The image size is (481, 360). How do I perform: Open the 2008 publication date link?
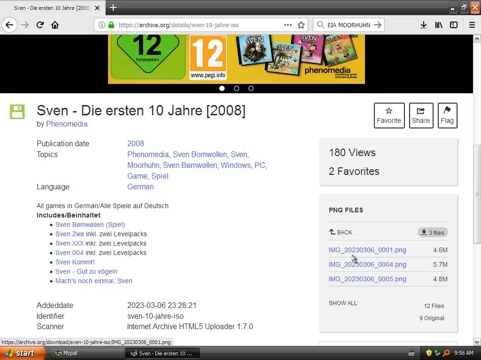coord(136,143)
